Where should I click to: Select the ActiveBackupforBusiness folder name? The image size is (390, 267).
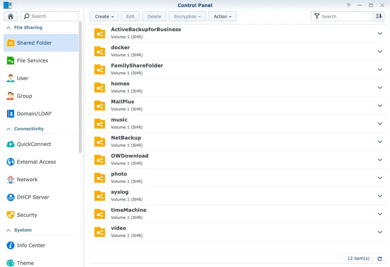146,29
